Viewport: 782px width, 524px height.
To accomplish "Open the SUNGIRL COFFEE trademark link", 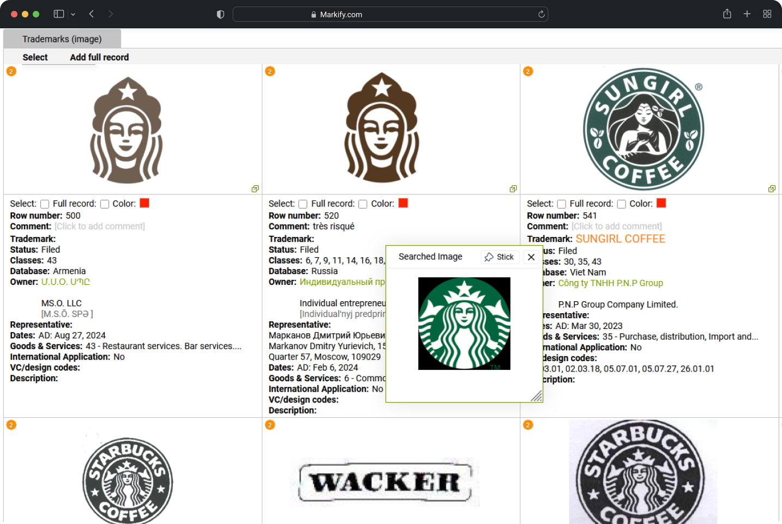I will coord(621,239).
